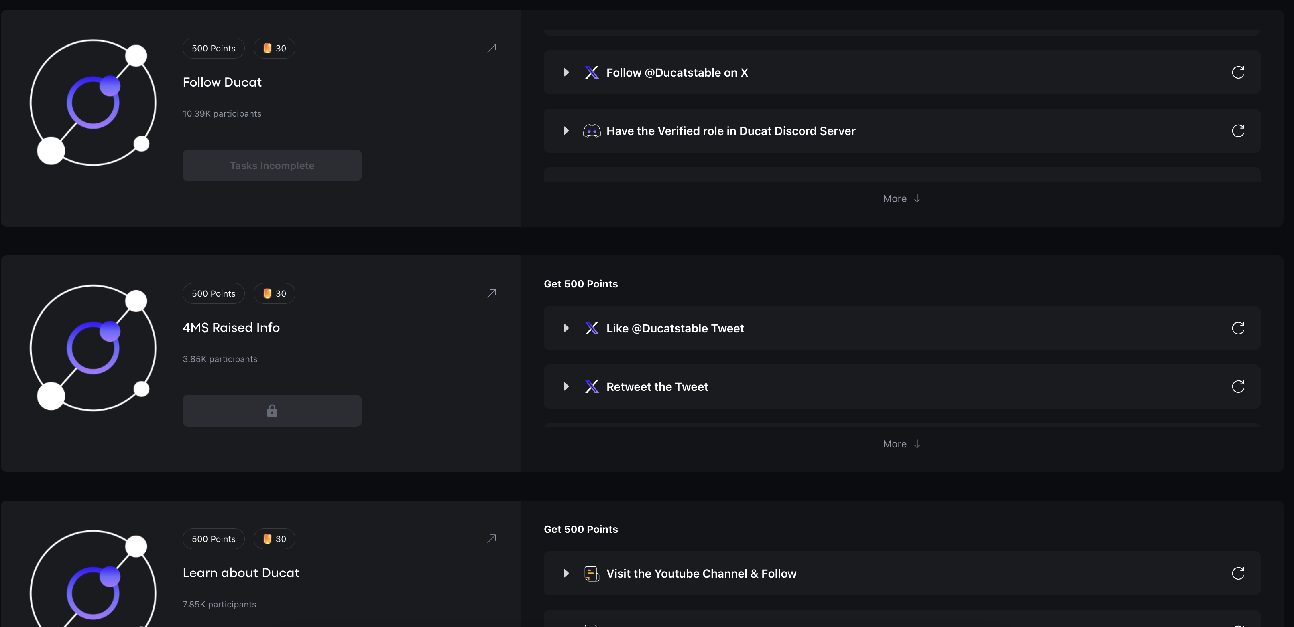Screen dimensions: 1294x627
Task: Refresh the Retweet the Tweet task
Action: click(x=1238, y=387)
